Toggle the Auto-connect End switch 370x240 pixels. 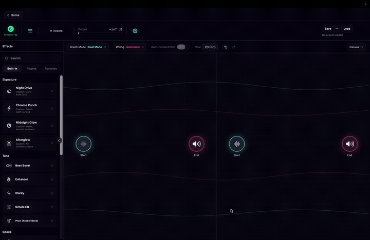click(181, 47)
